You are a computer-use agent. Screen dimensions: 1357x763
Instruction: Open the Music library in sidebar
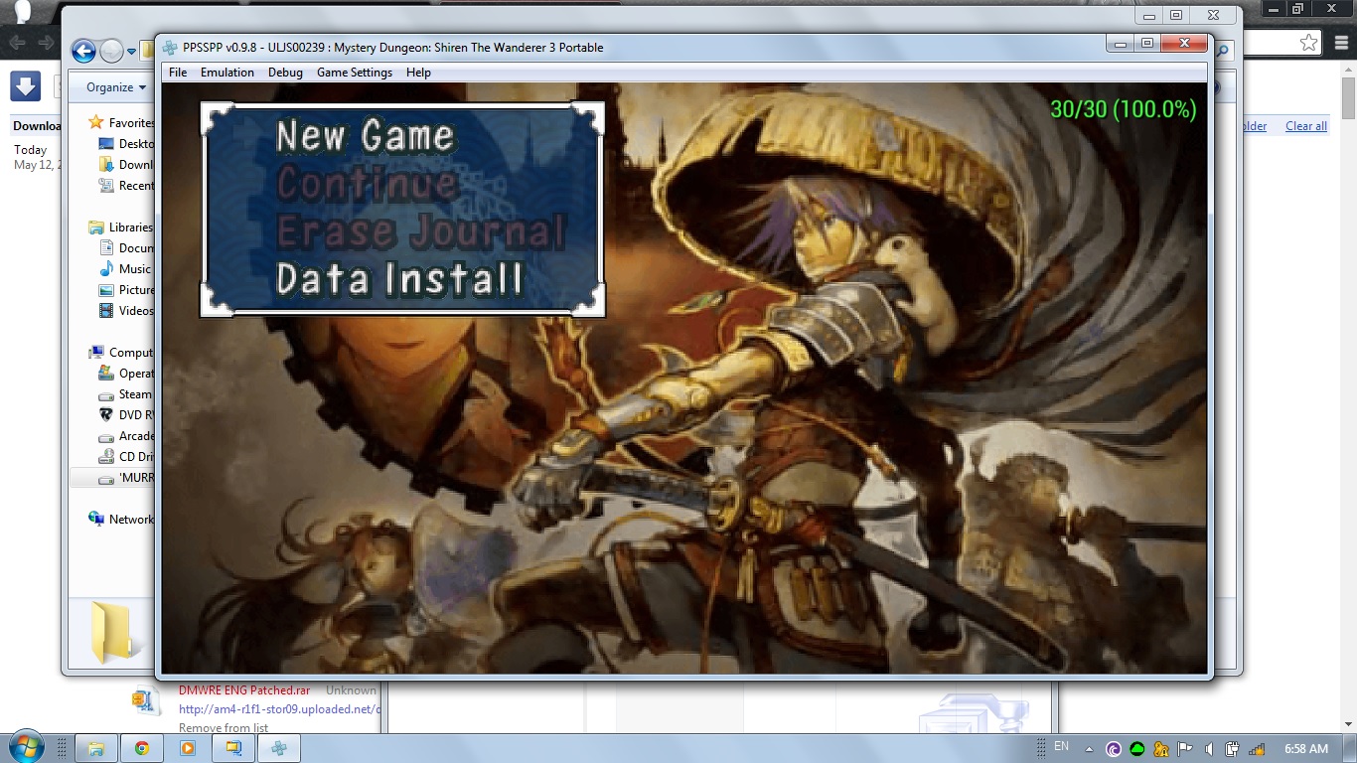pyautogui.click(x=134, y=269)
